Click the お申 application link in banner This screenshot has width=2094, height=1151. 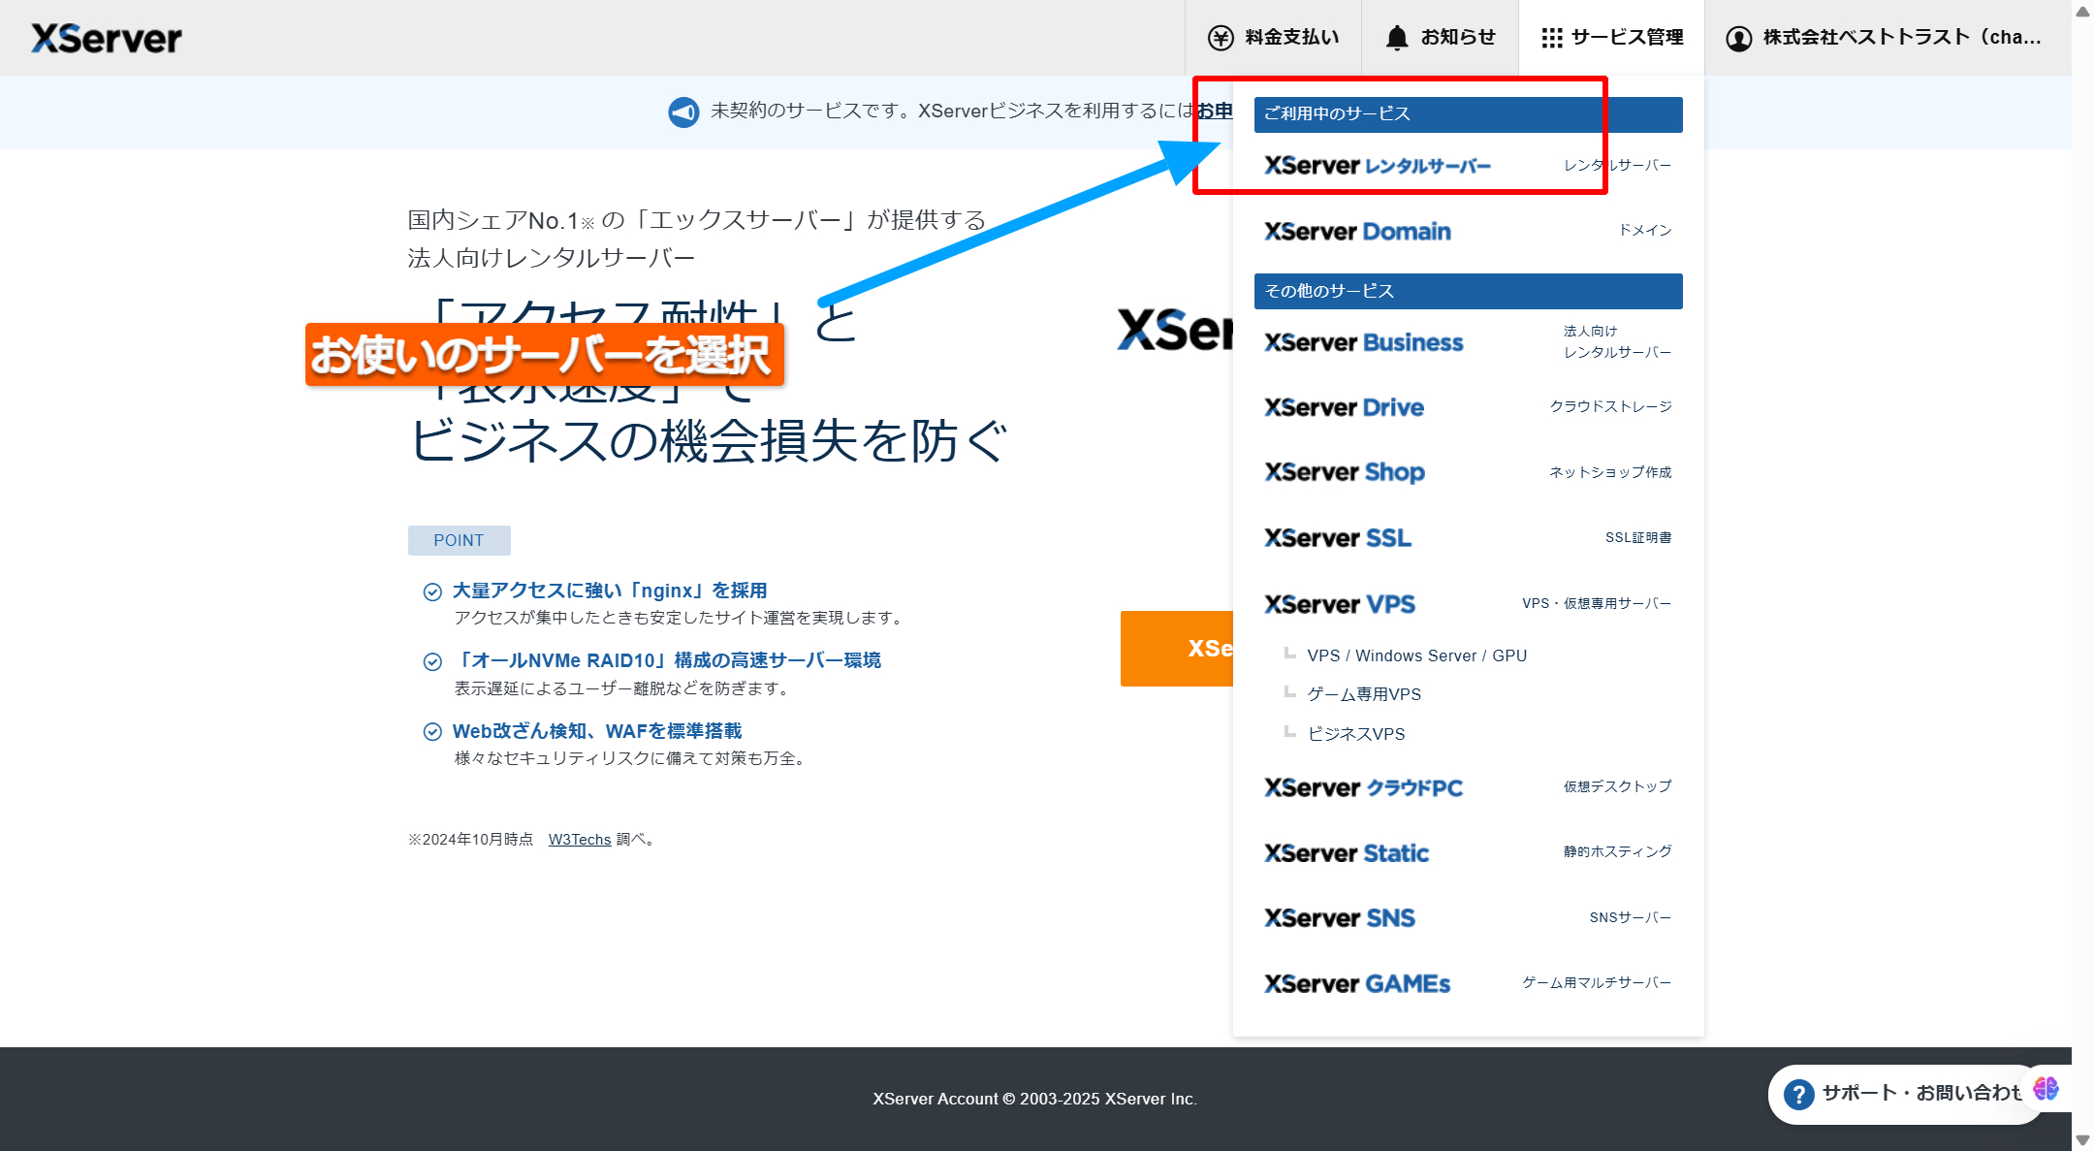tap(1214, 111)
